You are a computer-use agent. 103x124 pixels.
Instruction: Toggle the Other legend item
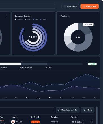click(43, 19)
